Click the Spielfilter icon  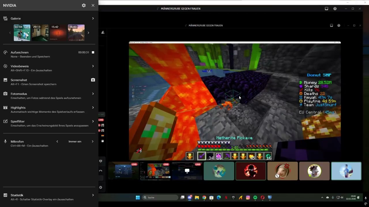[x=5, y=121]
